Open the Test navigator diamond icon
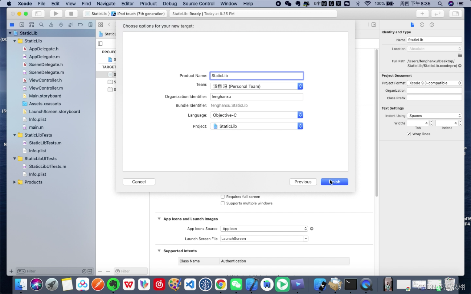The height and width of the screenshot is (294, 471). [x=61, y=25]
